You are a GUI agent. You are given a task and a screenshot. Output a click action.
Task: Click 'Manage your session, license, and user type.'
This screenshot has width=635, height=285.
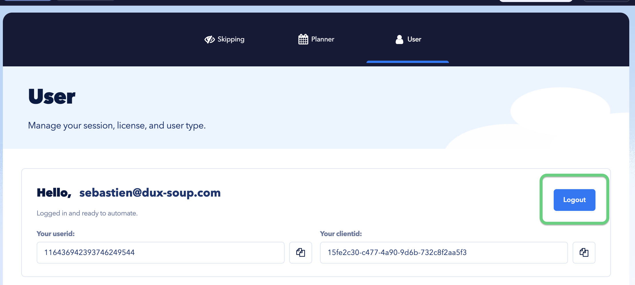coord(117,126)
